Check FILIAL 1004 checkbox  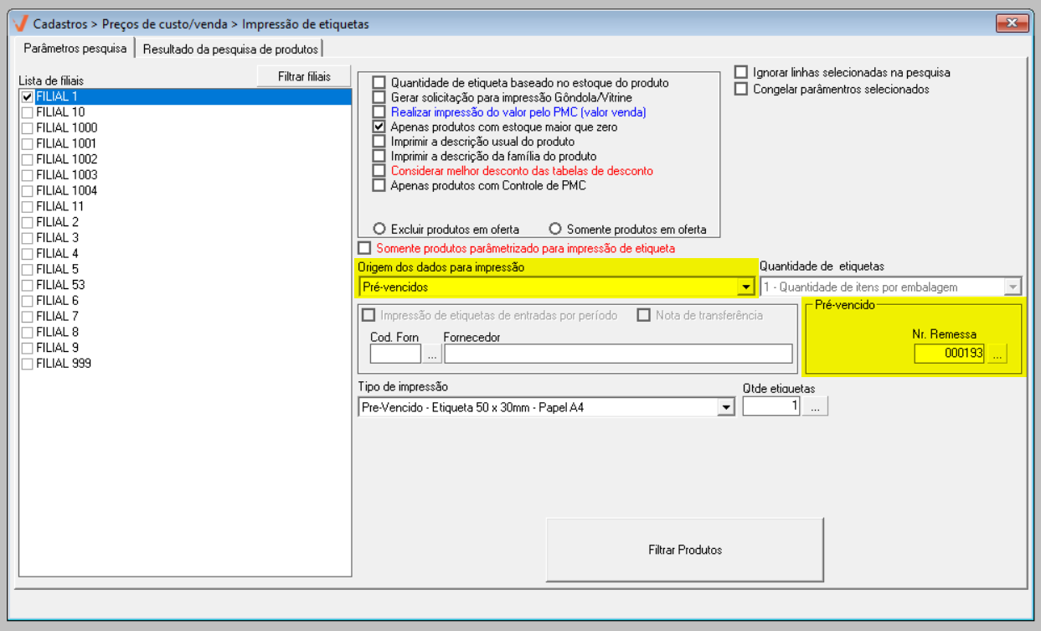point(28,191)
